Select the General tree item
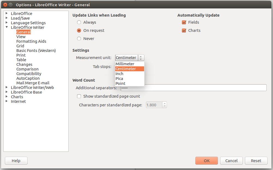 pyautogui.click(x=23, y=32)
